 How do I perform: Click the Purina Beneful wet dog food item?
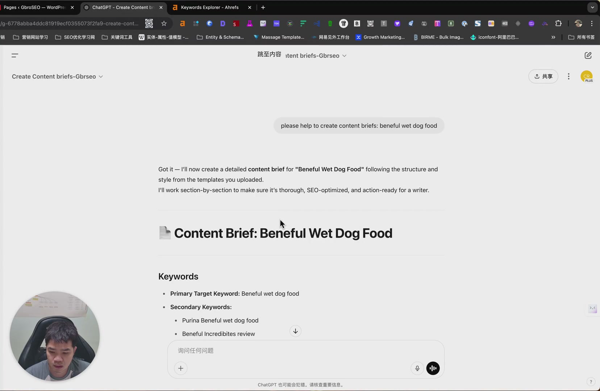pyautogui.click(x=220, y=320)
